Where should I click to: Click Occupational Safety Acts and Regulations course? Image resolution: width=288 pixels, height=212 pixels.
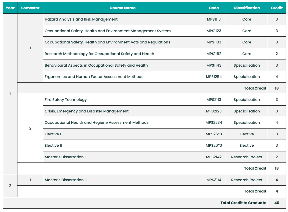click(107, 42)
